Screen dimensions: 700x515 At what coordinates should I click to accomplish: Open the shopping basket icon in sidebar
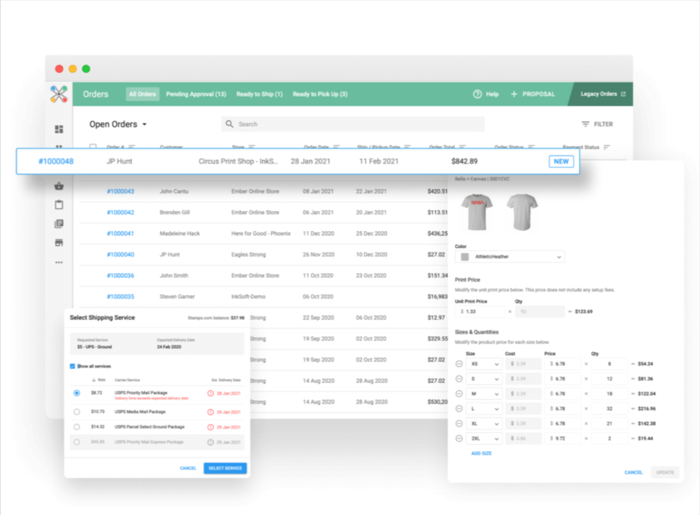(x=59, y=187)
